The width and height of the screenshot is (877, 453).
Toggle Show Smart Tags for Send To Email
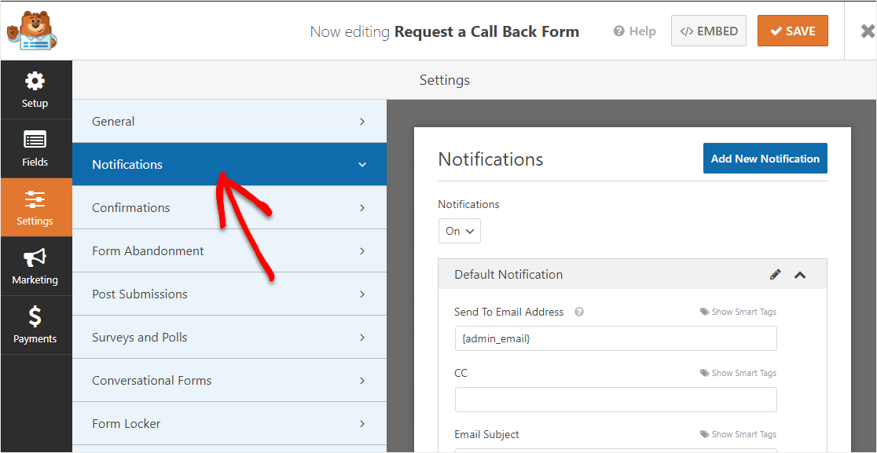tap(738, 311)
